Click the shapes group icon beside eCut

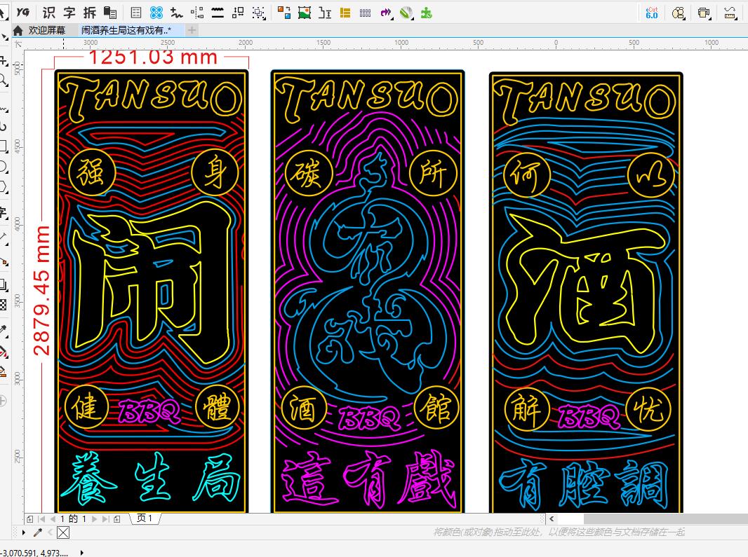(679, 13)
